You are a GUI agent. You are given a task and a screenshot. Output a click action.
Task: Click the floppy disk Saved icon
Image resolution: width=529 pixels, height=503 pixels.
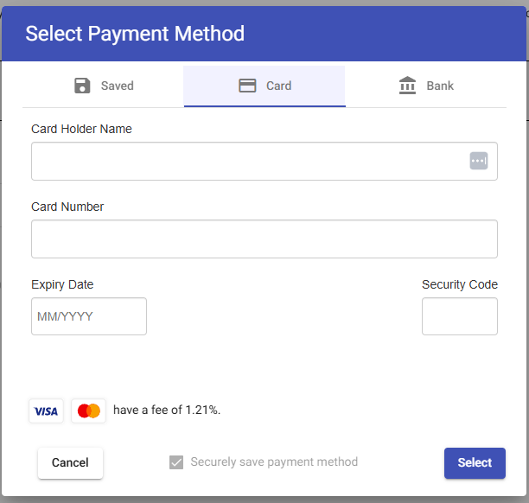point(82,86)
